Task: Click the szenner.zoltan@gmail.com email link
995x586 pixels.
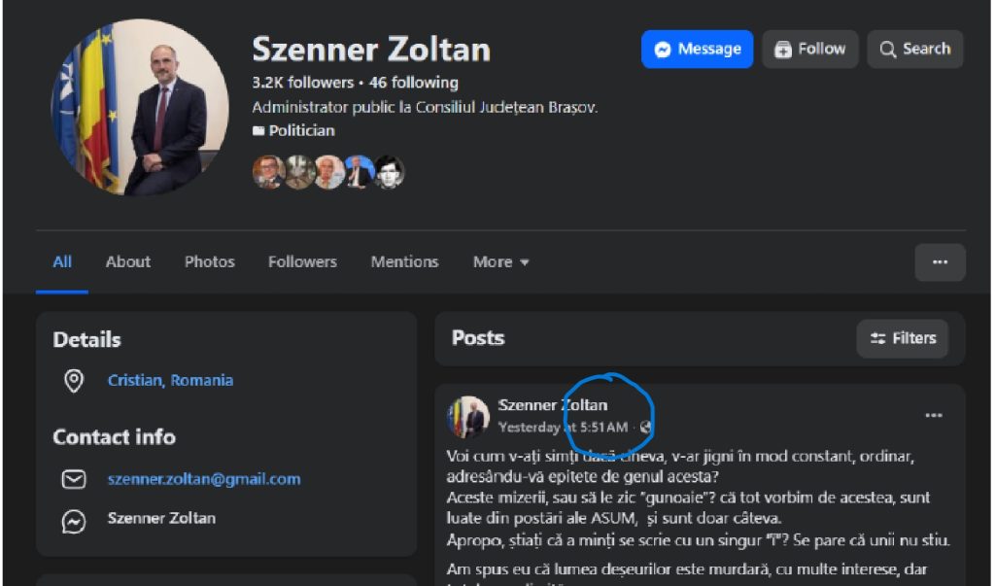Action: coord(204,479)
